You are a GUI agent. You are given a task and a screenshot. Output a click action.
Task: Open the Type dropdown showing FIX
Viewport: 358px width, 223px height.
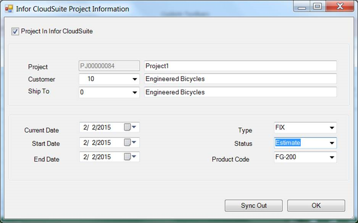(x=331, y=128)
